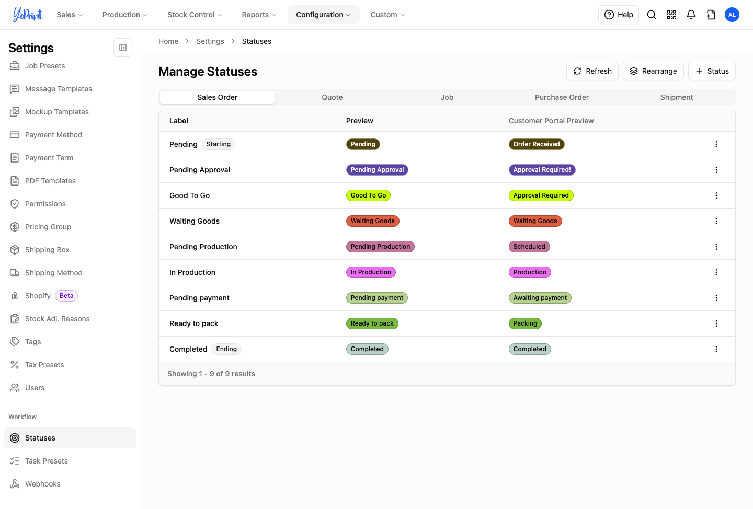Go to Settings breadcrumb link
The image size is (753, 509).
tap(210, 41)
